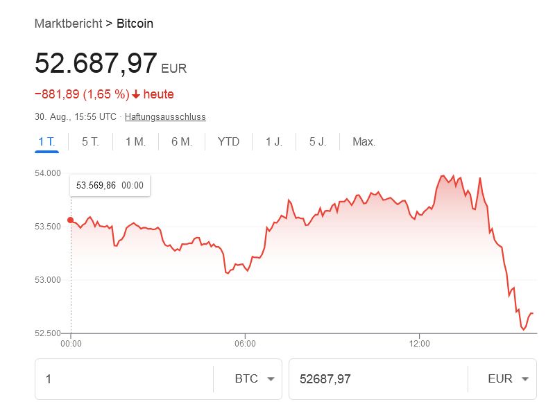Click the 53.569,86 price tooltip
This screenshot has width=546, height=402.
click(x=110, y=185)
